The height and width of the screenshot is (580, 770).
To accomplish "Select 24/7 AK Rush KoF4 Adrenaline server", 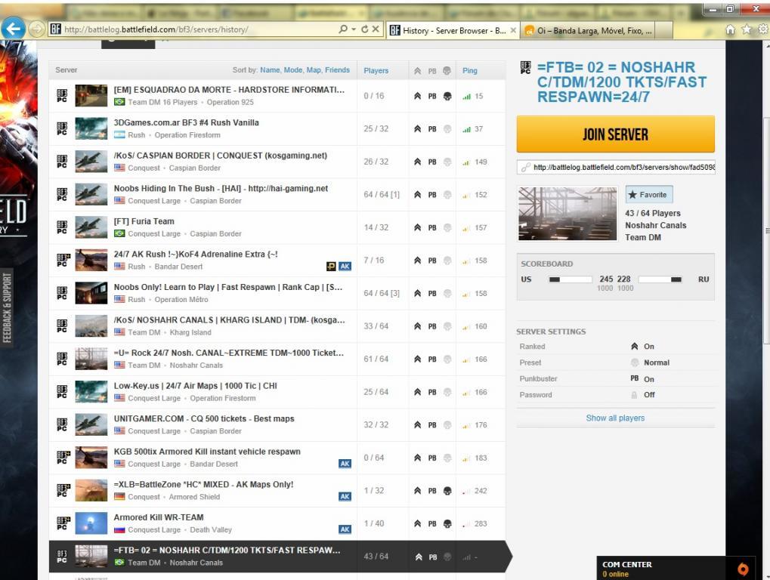I will click(x=277, y=260).
